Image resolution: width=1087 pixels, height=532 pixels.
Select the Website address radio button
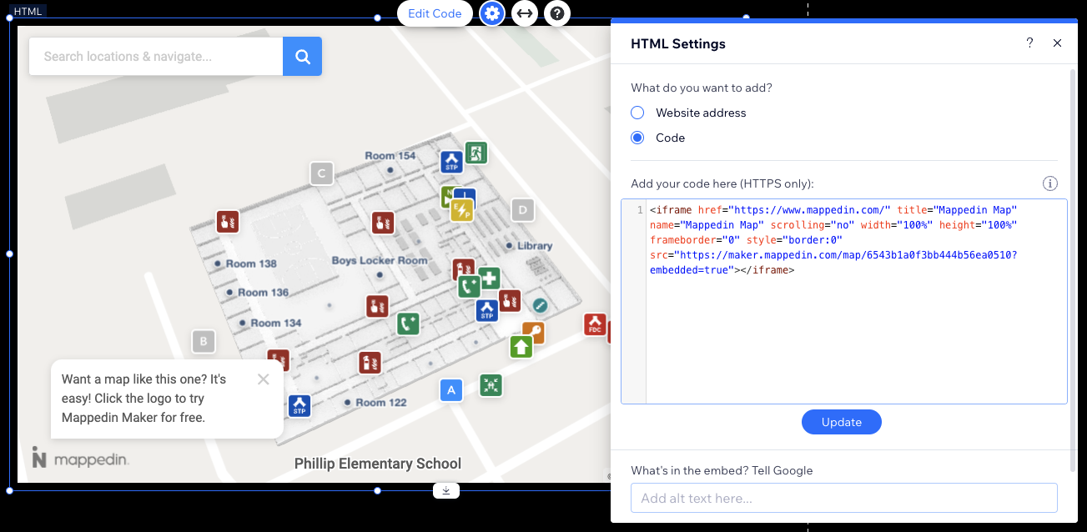(x=637, y=112)
